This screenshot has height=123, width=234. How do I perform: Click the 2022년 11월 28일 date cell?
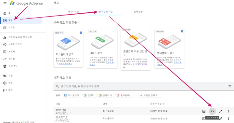tap(159, 111)
